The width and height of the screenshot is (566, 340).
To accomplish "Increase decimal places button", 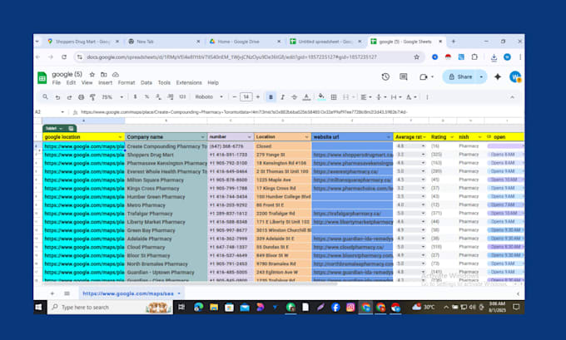I will click(171, 96).
